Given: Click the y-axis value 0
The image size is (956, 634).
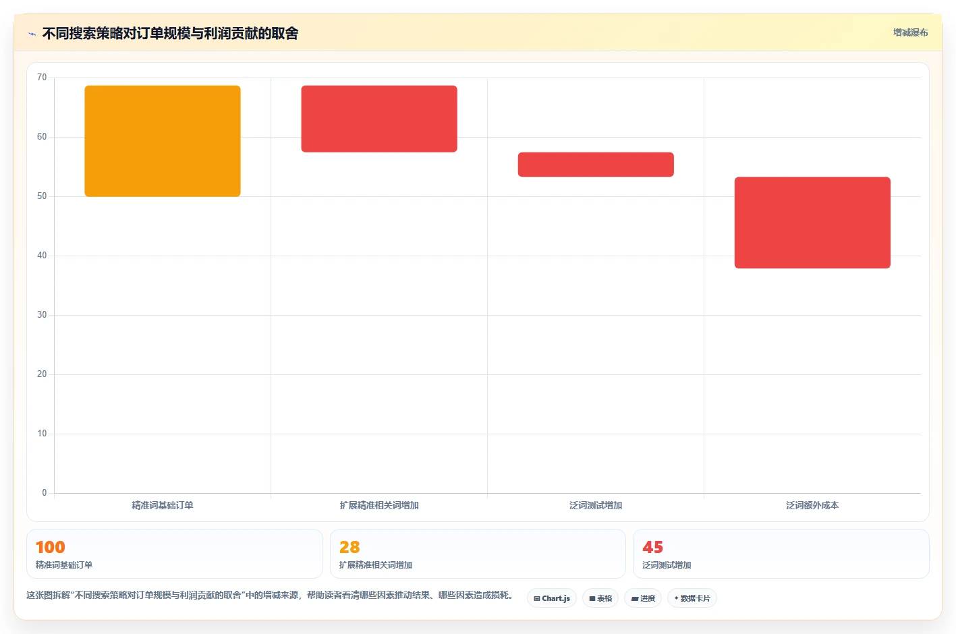Looking at the screenshot, I should pyautogui.click(x=45, y=493).
